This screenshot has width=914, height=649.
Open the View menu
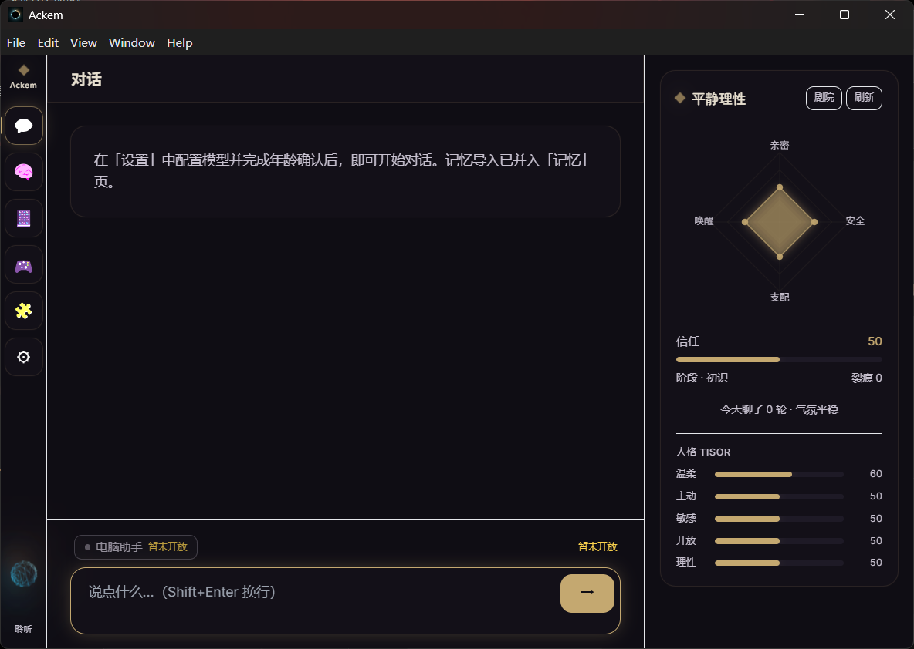(83, 42)
